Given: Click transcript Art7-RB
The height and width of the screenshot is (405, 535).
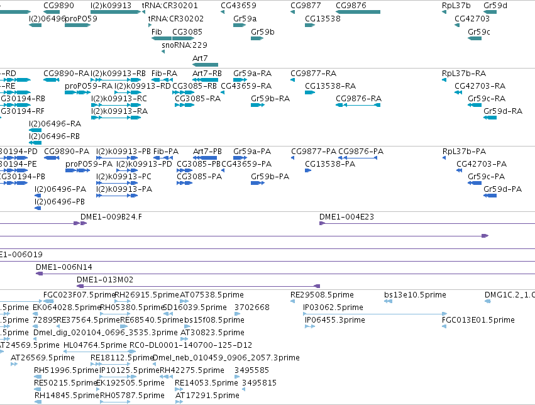Looking at the screenshot, I should [207, 74].
